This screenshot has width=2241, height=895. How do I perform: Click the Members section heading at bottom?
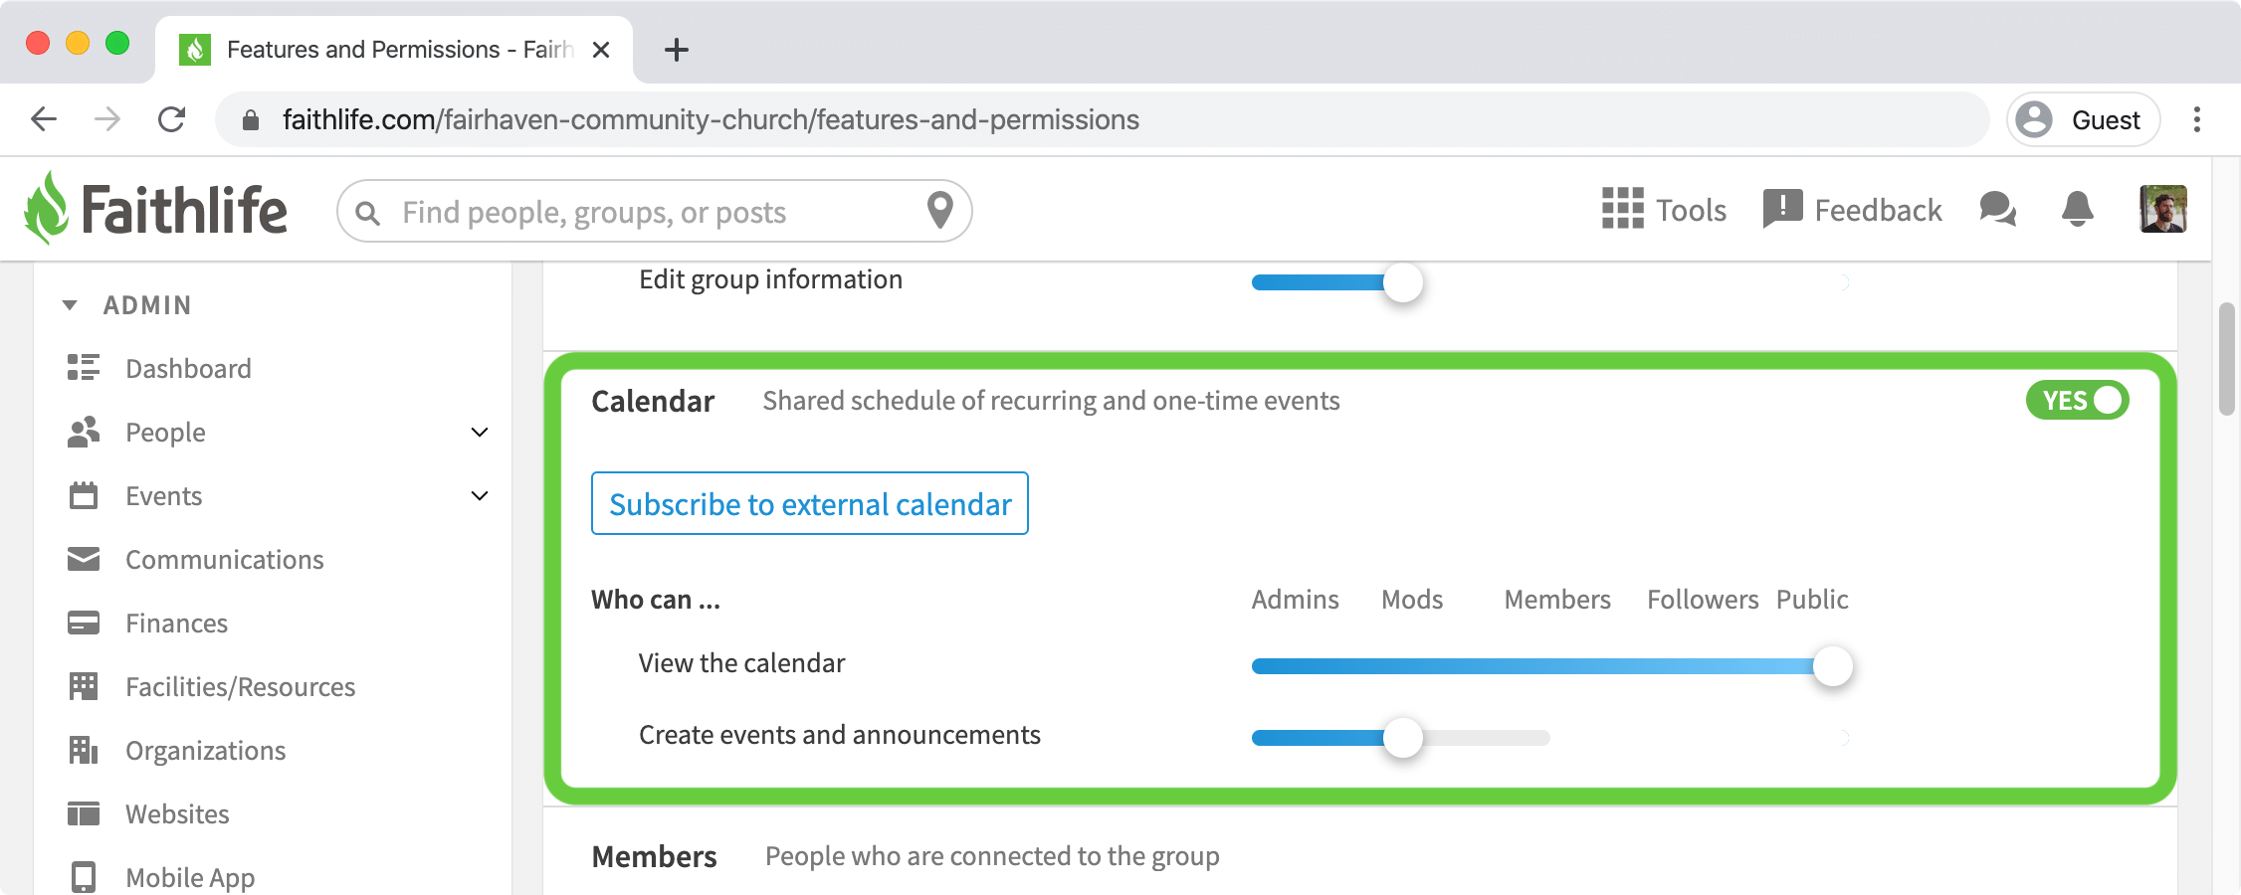[x=654, y=856]
